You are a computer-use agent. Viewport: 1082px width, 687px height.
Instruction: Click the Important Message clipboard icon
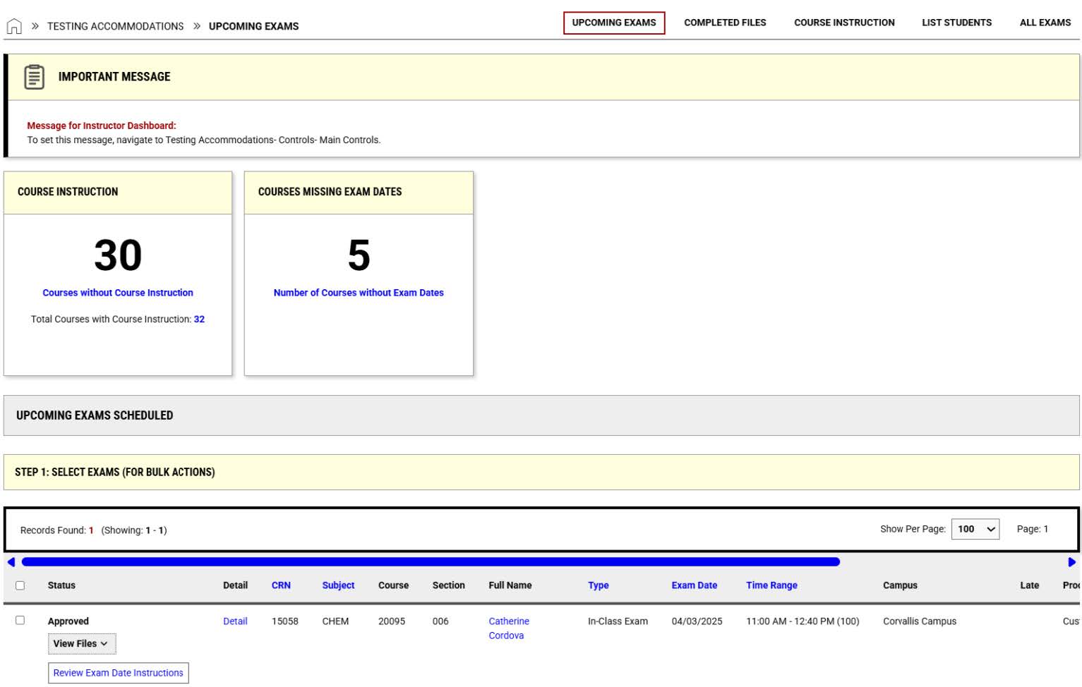click(x=35, y=76)
